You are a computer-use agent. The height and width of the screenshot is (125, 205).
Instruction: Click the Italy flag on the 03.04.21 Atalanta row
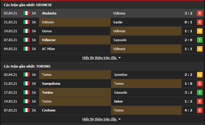26,13
